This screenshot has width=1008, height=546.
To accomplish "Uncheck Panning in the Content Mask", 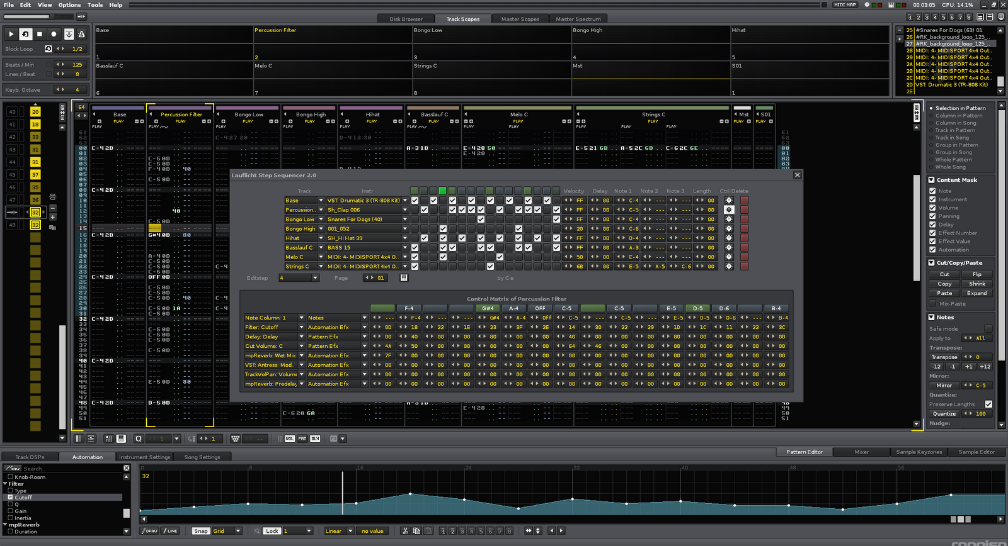I will (x=932, y=216).
